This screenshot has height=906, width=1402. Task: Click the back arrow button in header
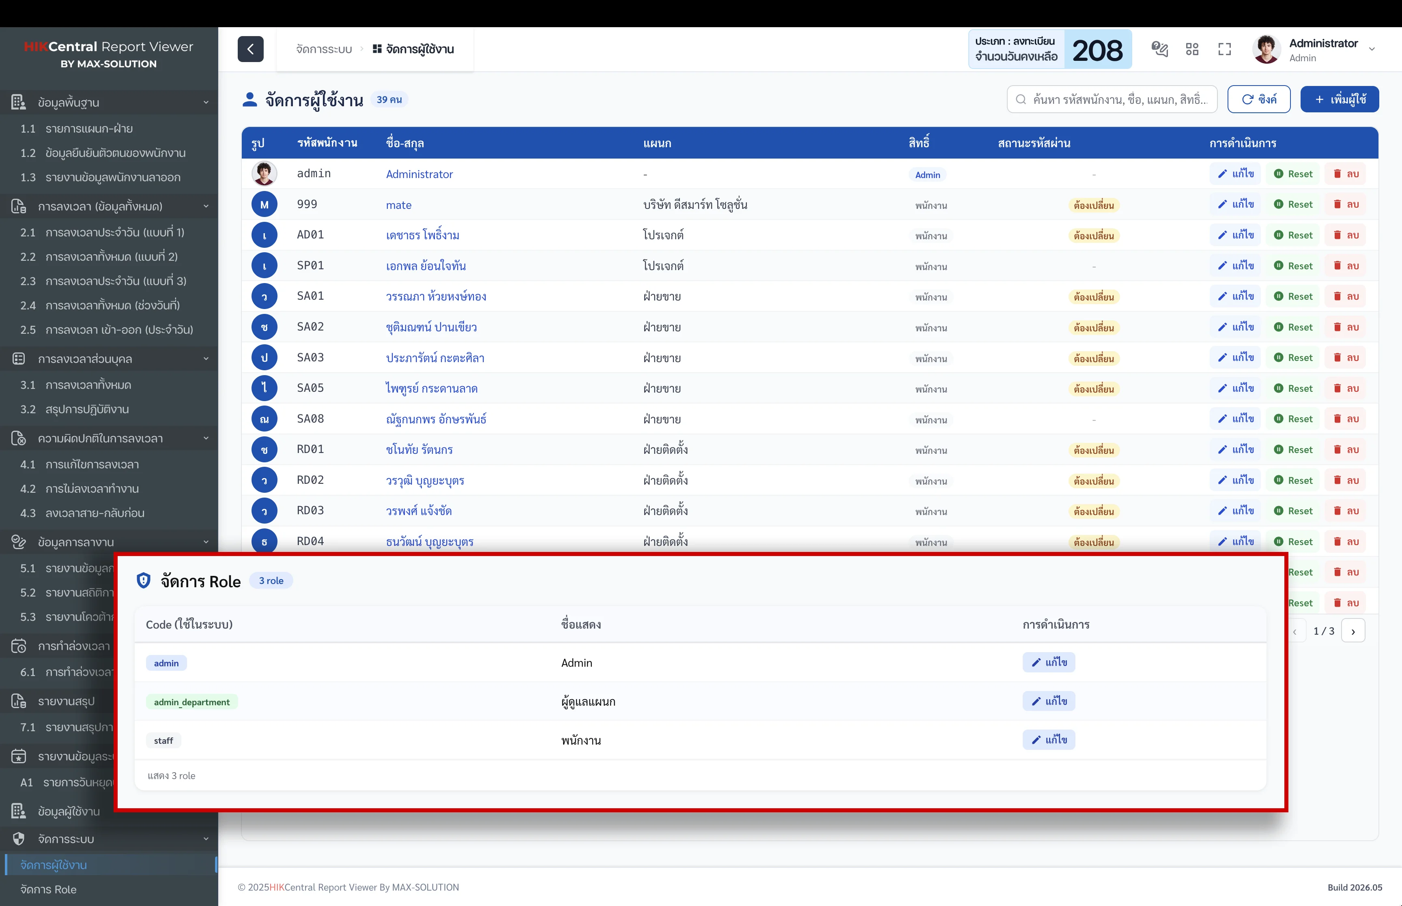250,49
